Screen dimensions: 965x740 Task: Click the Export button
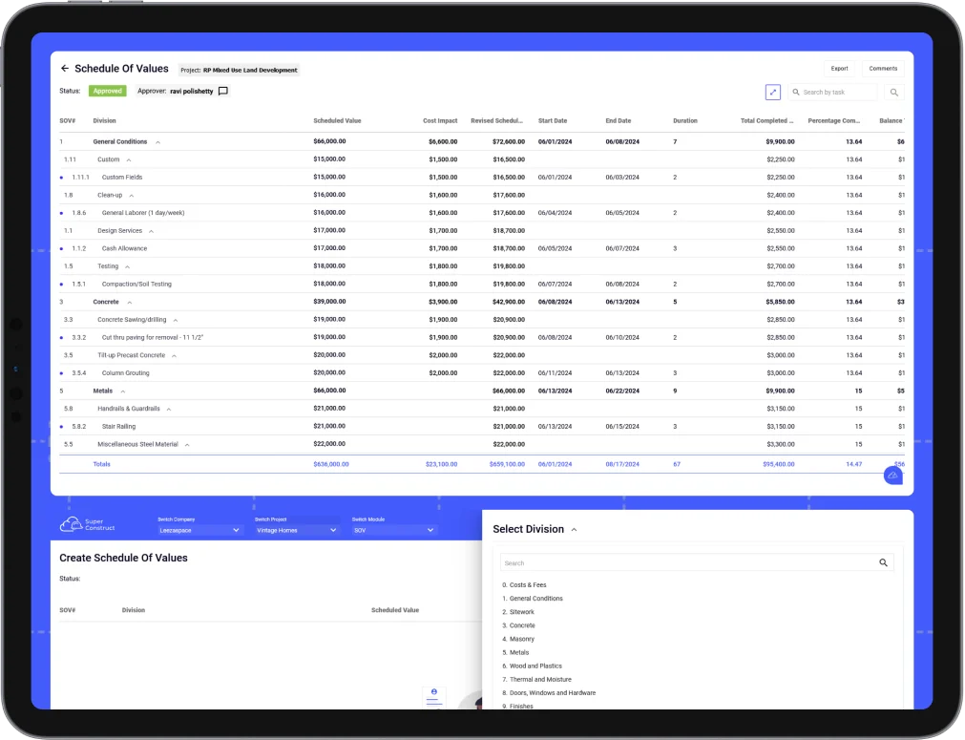(x=839, y=69)
